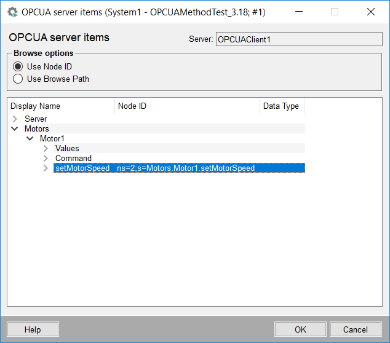The height and width of the screenshot is (343, 390).
Task: Select the Motor1 tree item
Action: pos(52,138)
